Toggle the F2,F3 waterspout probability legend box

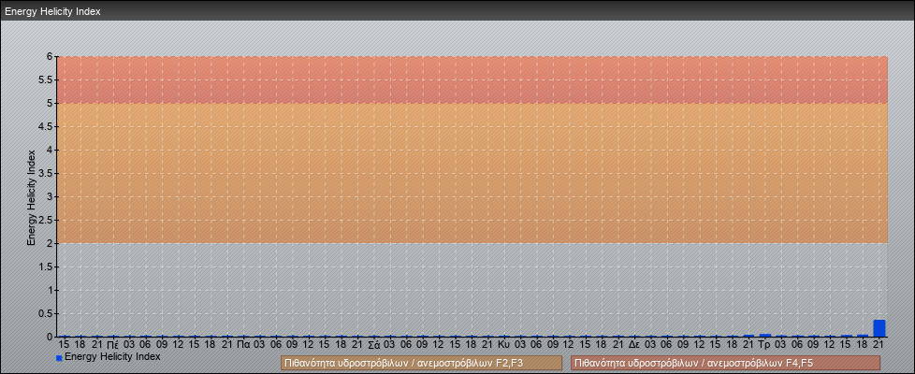[421, 363]
